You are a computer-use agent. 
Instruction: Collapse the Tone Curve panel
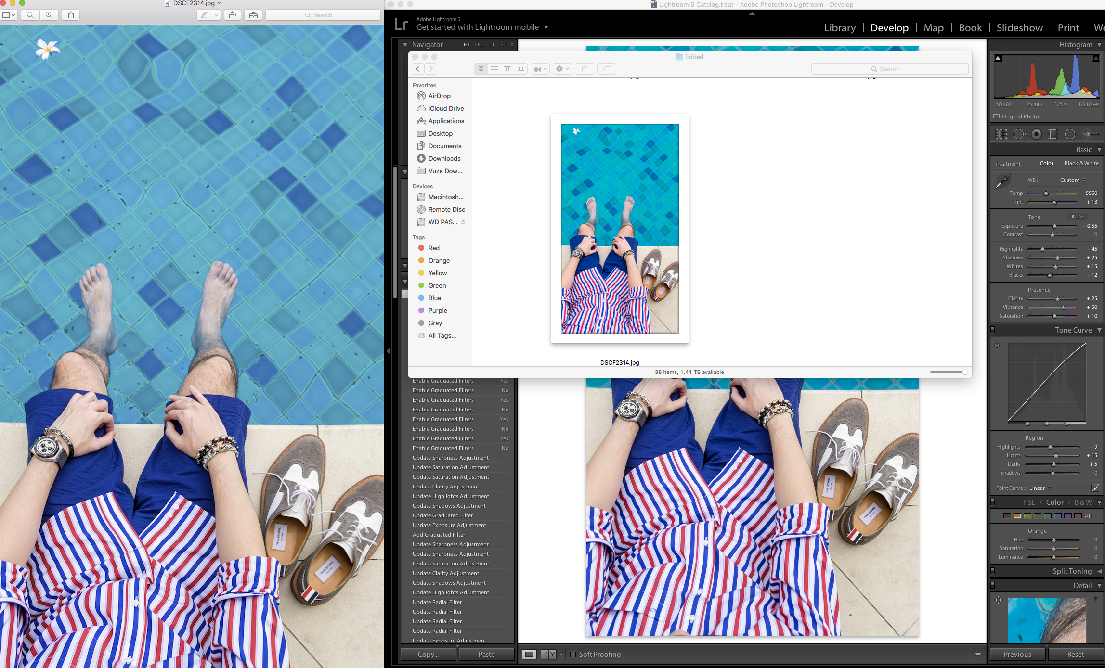1100,330
